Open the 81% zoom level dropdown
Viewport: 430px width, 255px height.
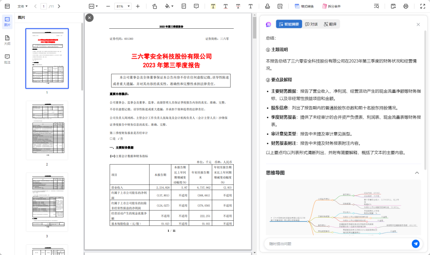pyautogui.click(x=123, y=6)
